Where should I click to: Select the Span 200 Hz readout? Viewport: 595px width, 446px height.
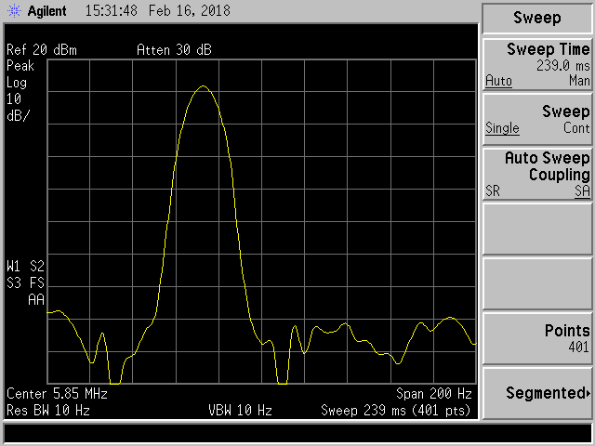coord(434,394)
